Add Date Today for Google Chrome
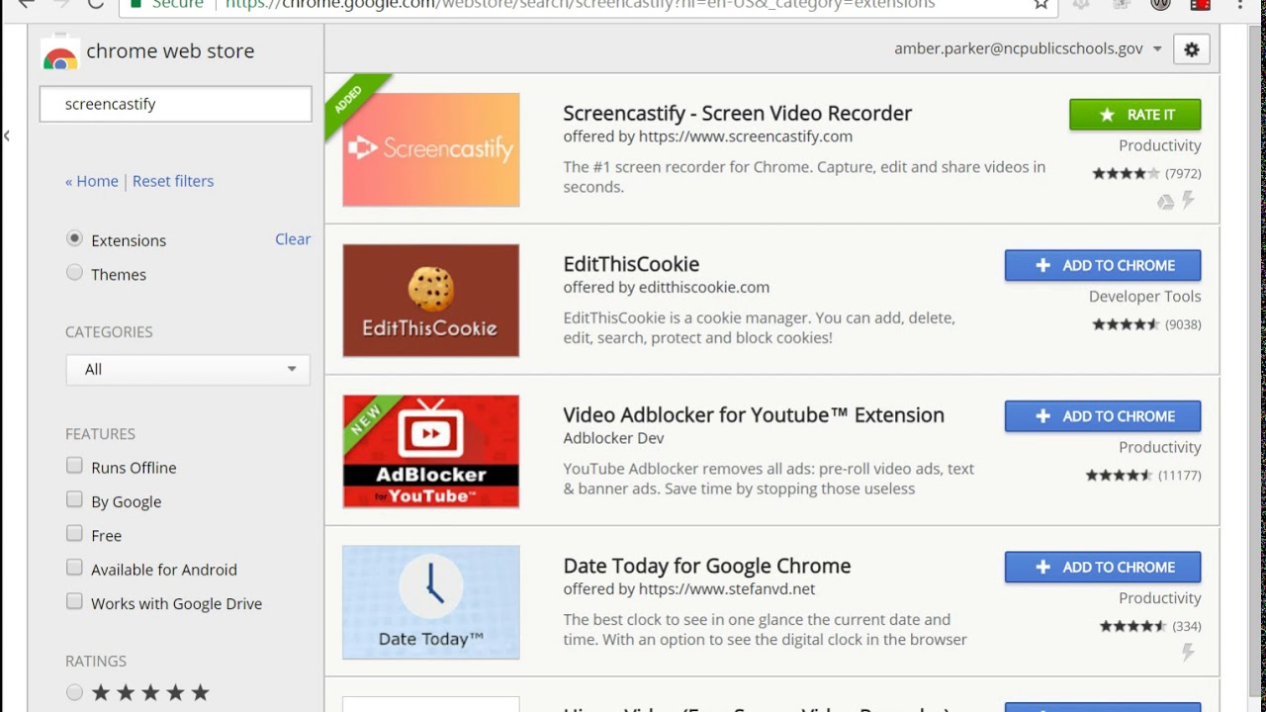 (x=1103, y=567)
